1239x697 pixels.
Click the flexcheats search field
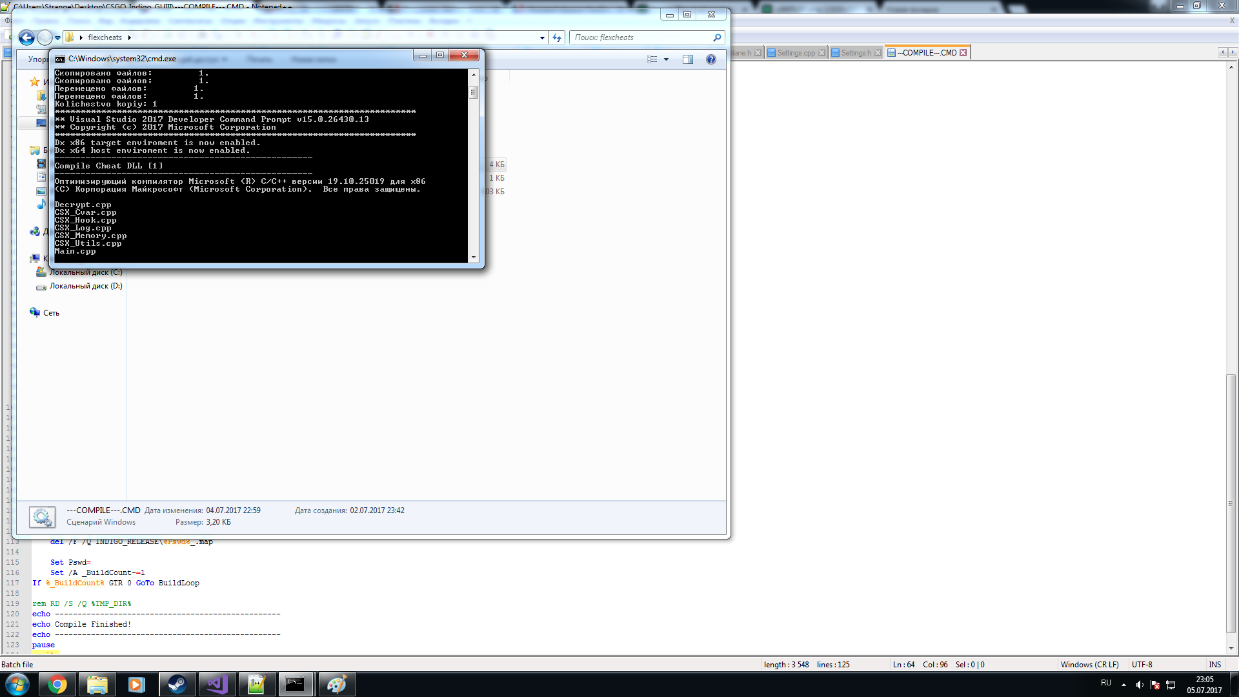(641, 37)
